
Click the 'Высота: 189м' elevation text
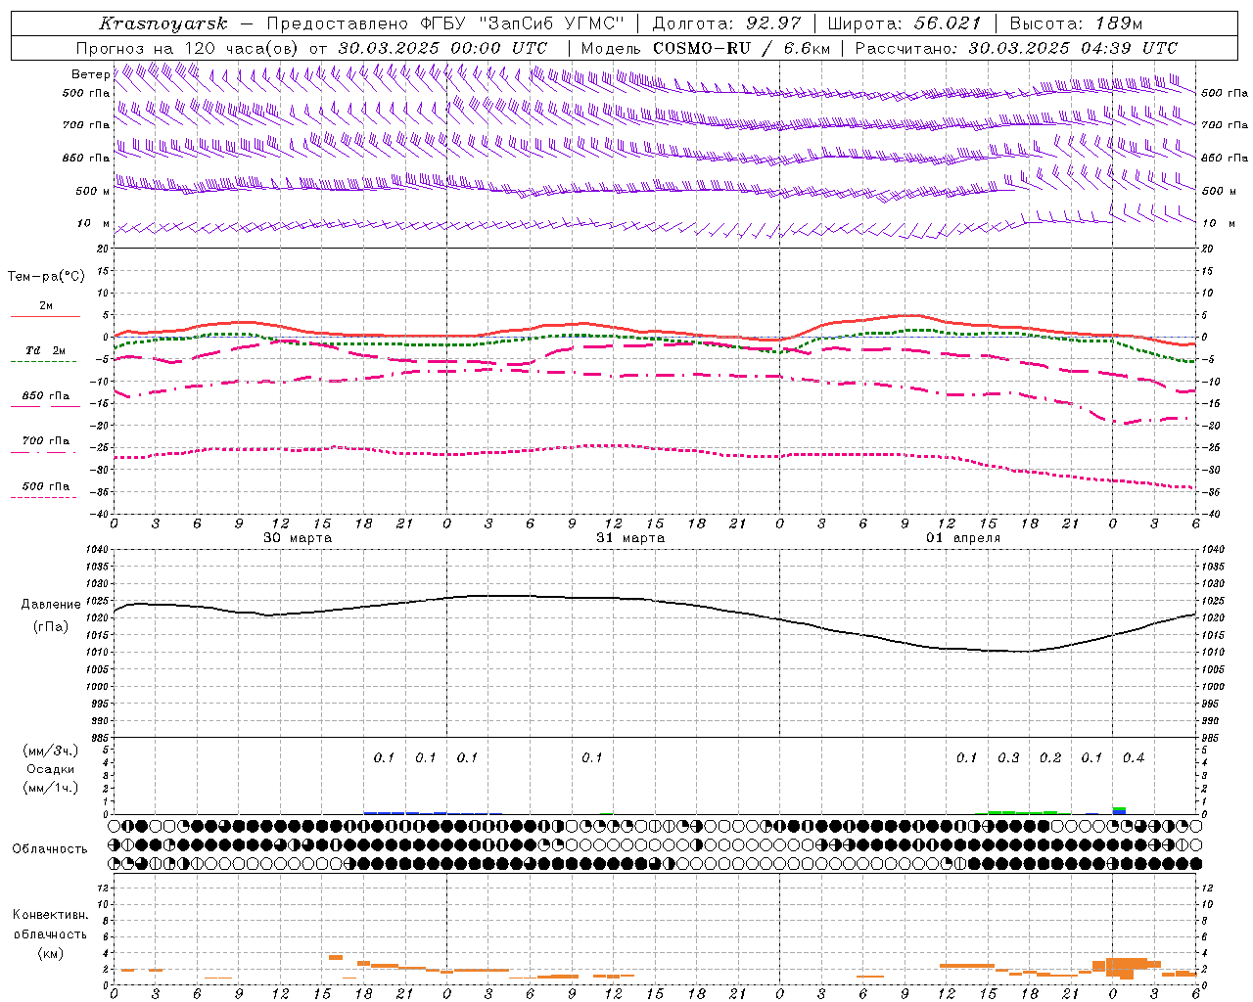click(x=1076, y=23)
